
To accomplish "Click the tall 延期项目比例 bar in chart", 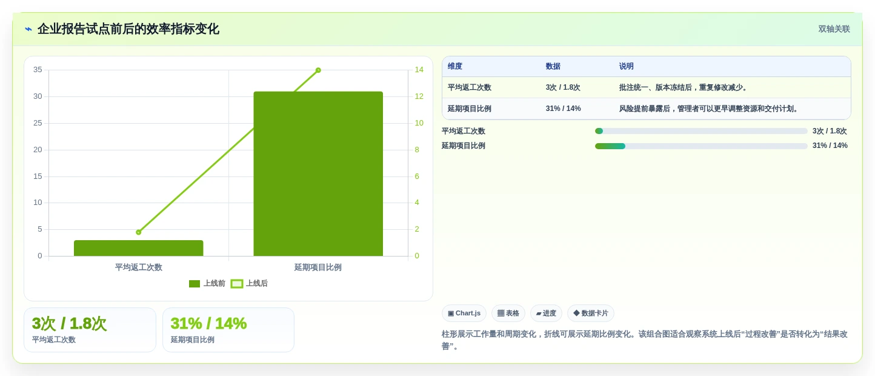I will tap(318, 174).
